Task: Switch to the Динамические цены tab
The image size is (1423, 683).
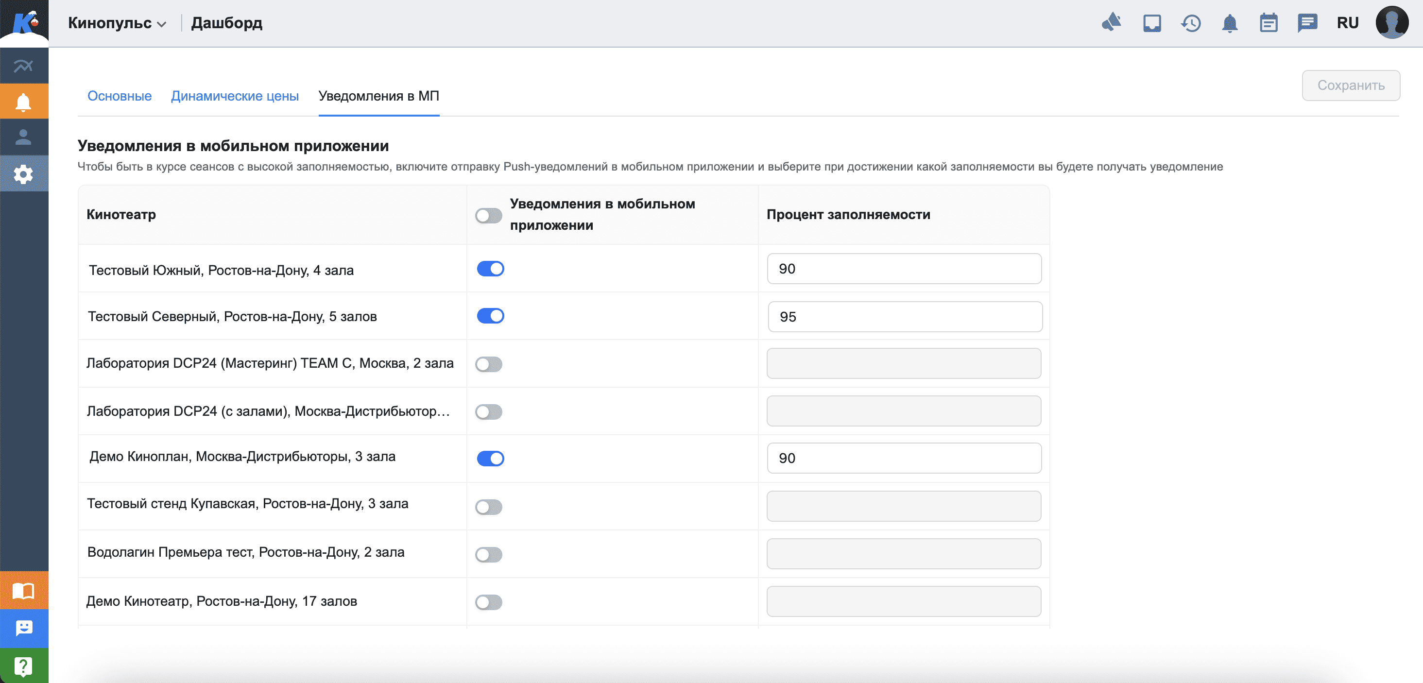Action: point(235,96)
